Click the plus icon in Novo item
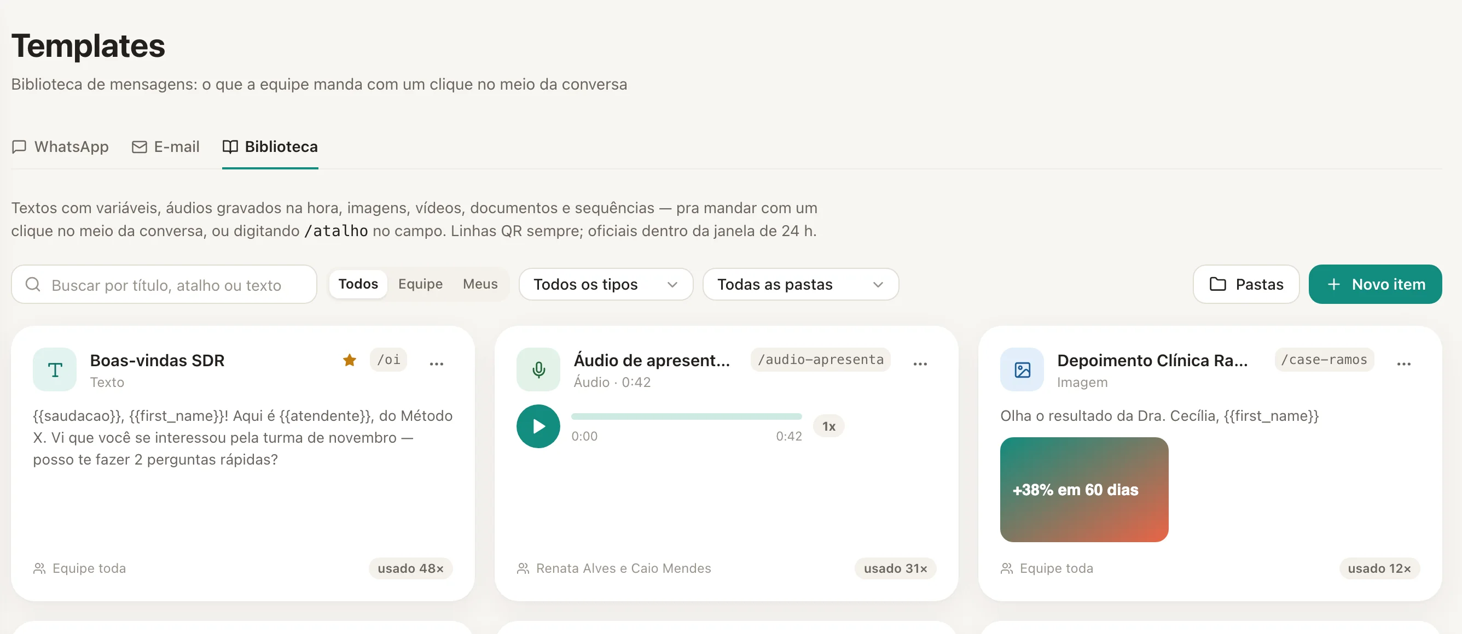 click(1334, 284)
